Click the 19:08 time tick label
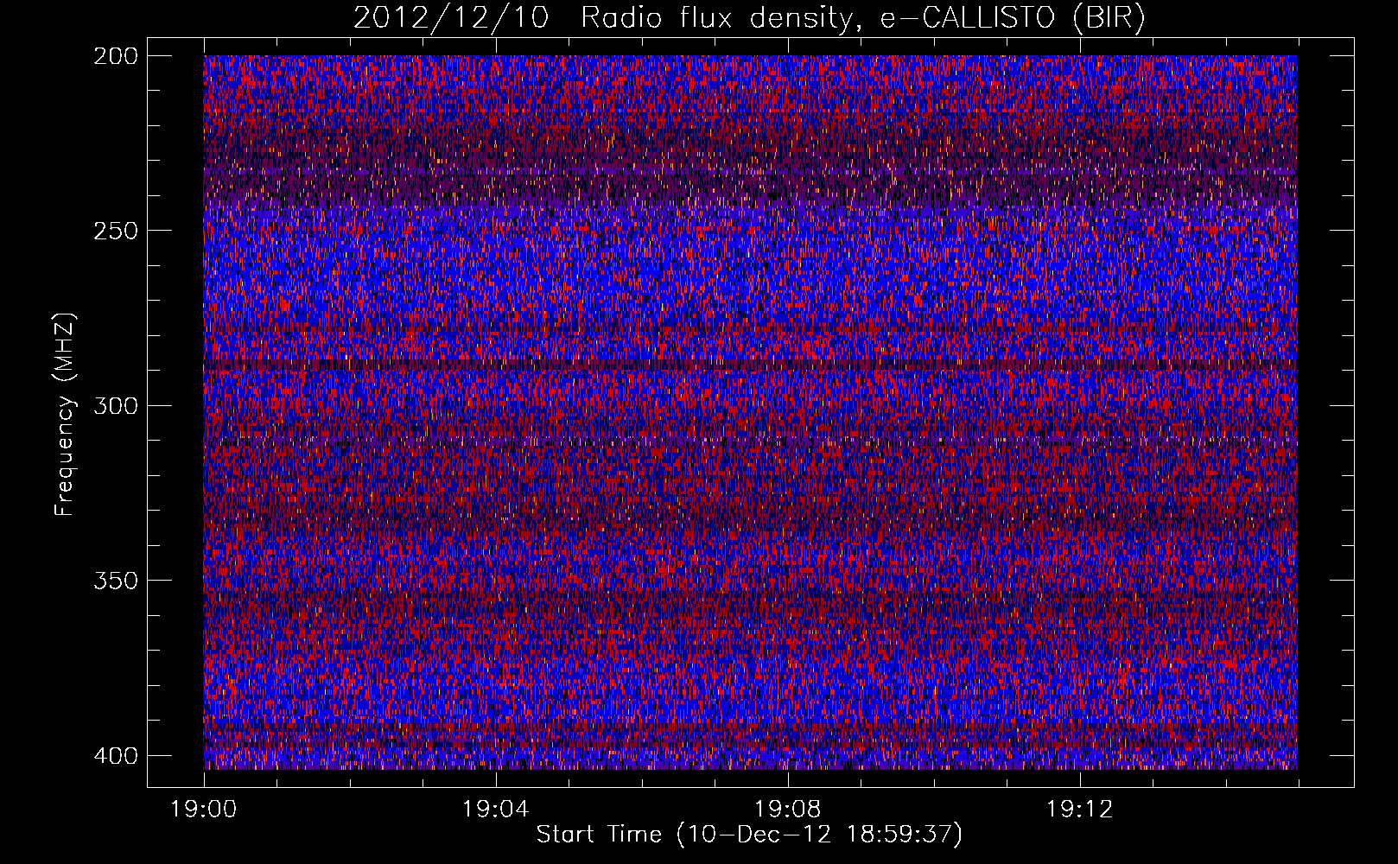The width and height of the screenshot is (1398, 864). (x=788, y=810)
